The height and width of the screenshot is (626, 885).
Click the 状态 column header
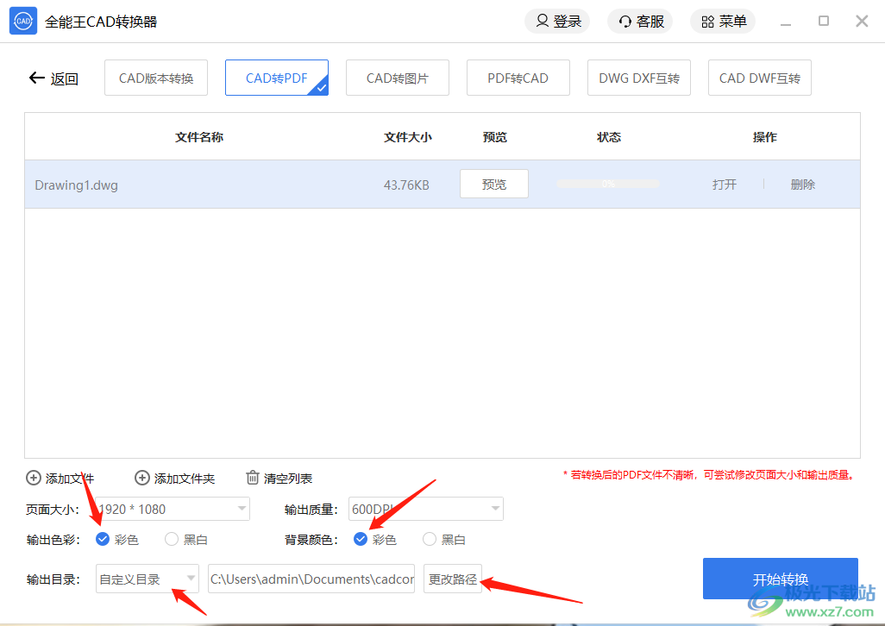[609, 137]
